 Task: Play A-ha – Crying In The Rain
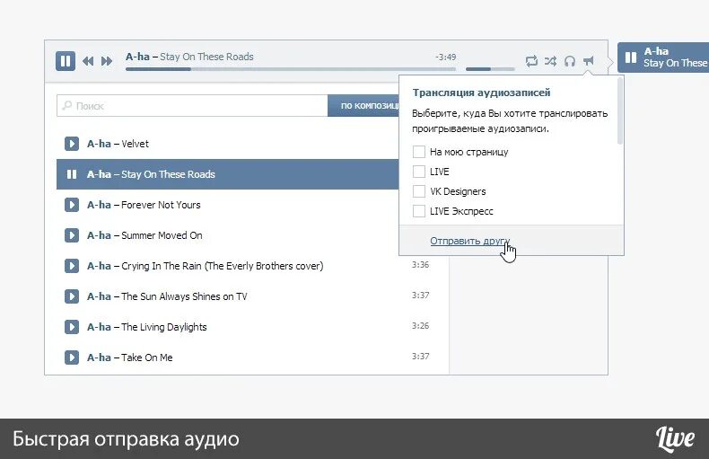tap(72, 266)
